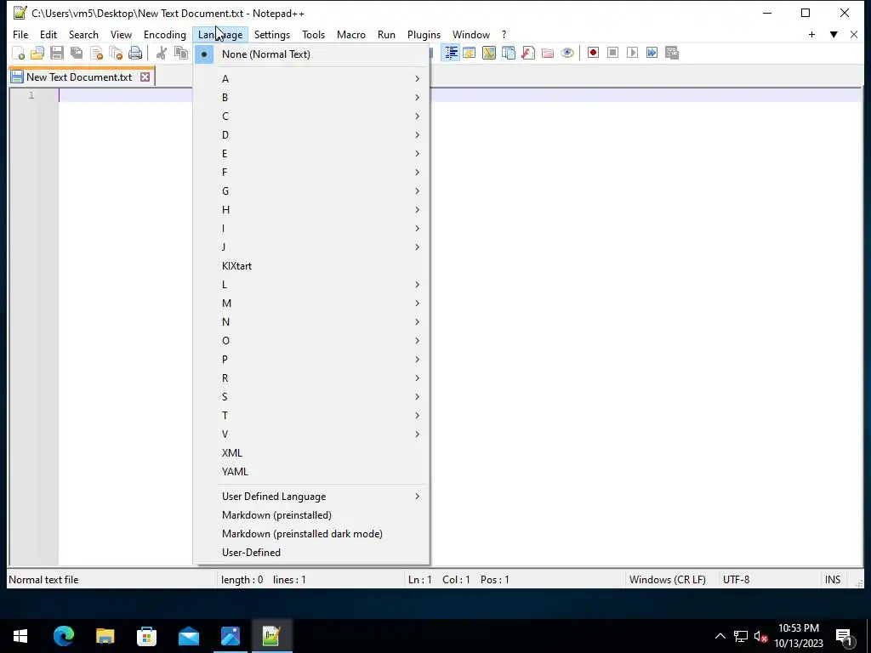Click the Stop Recording macro icon
The image size is (871, 653).
pos(612,53)
